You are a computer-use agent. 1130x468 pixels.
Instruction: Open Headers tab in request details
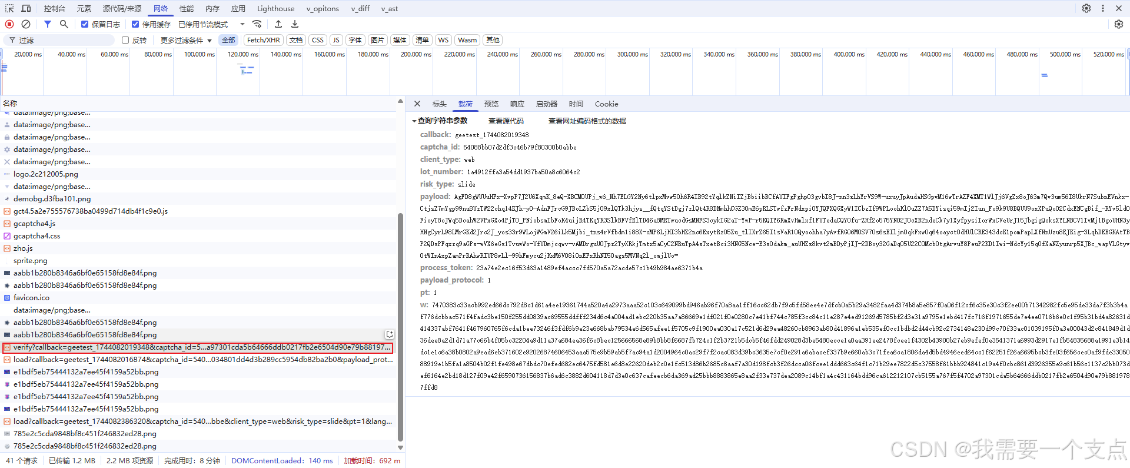point(440,104)
